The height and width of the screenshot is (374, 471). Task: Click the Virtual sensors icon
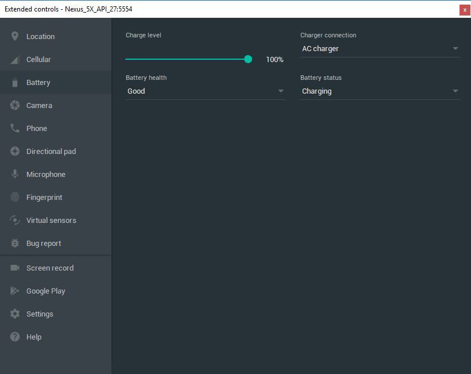[x=15, y=220]
